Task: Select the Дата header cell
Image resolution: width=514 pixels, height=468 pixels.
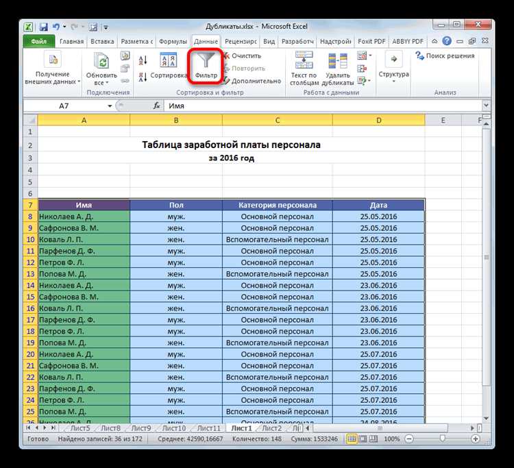Action: click(378, 205)
